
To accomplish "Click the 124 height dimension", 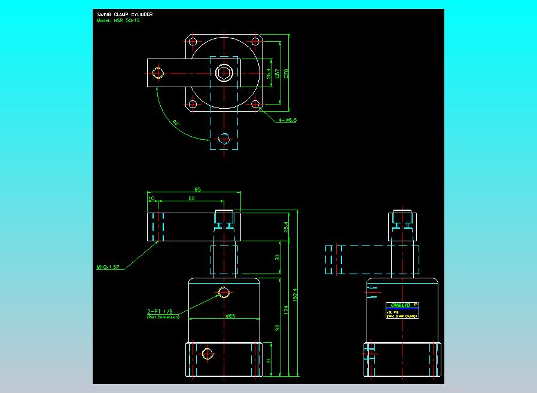I will point(286,310).
